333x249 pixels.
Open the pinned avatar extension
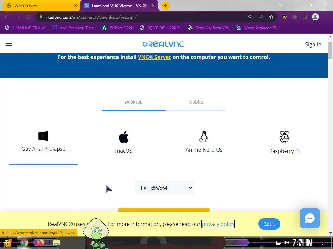point(284,17)
